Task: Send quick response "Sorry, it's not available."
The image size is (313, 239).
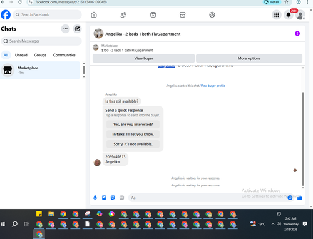Action: pos(133,144)
